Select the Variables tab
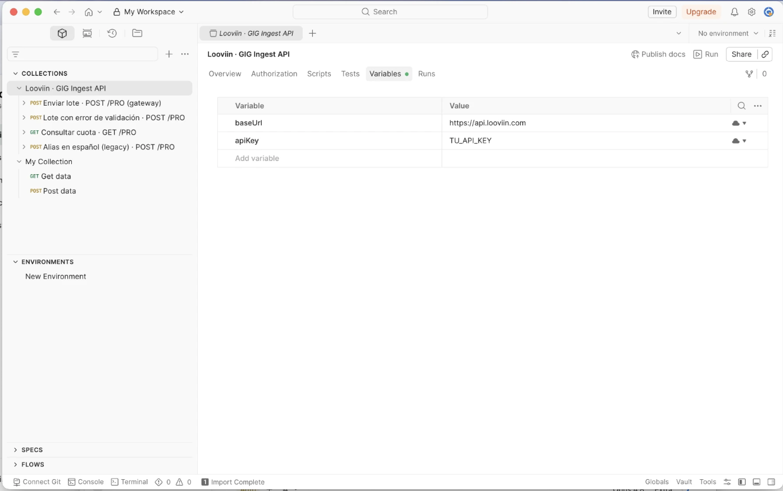 click(x=389, y=74)
